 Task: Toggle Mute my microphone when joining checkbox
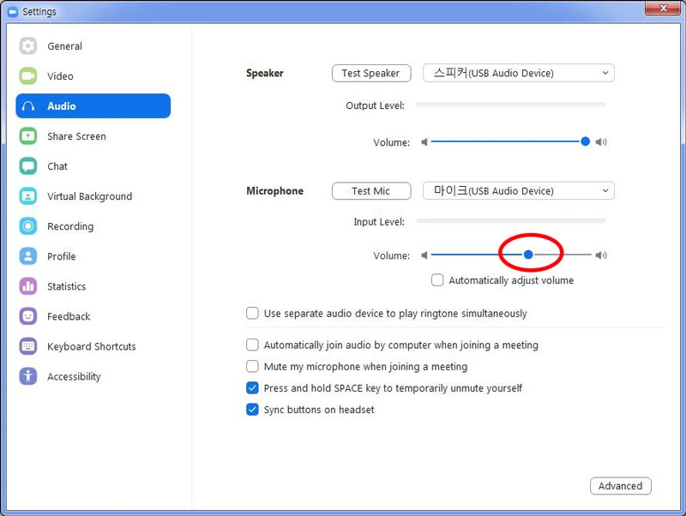click(252, 367)
